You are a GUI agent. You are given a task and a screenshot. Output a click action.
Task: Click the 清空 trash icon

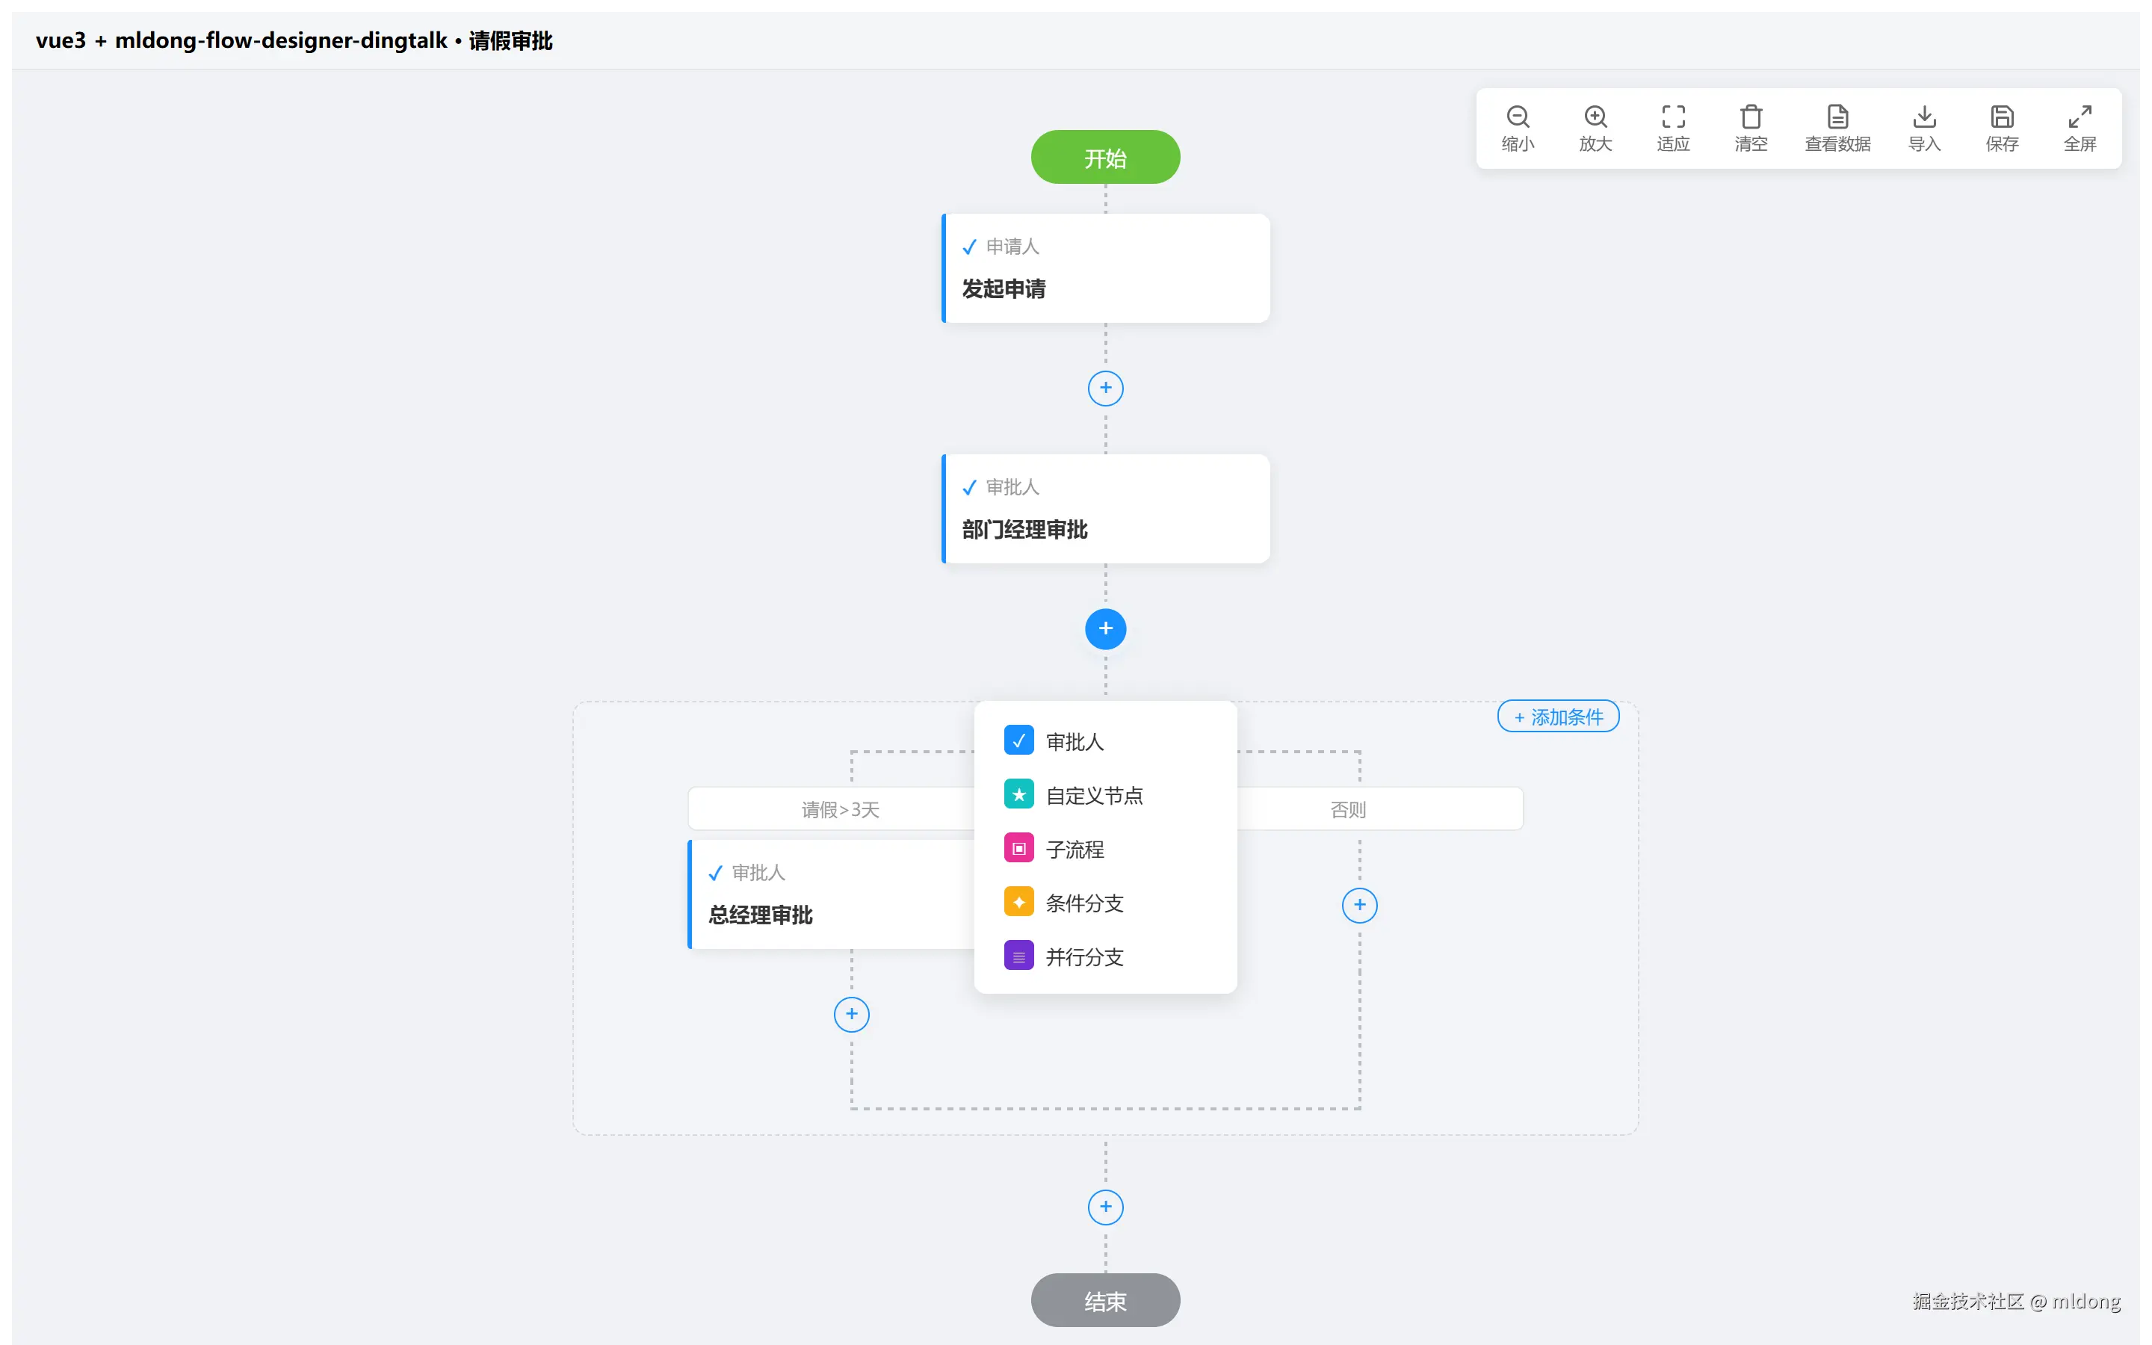(1750, 117)
